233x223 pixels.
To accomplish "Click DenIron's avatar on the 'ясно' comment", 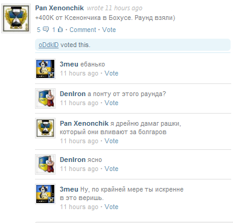I will coord(45,164).
